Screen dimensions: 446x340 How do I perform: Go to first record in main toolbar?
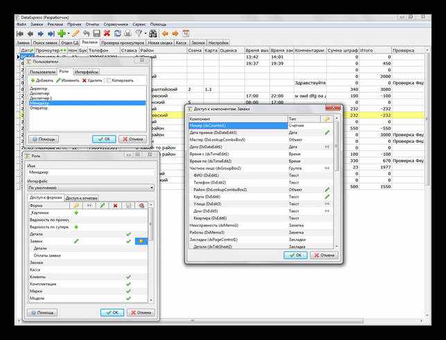[x=20, y=33]
